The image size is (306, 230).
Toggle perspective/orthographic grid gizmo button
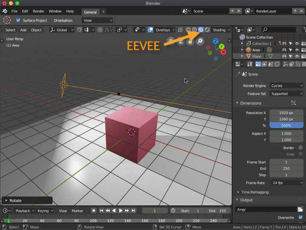click(x=170, y=41)
